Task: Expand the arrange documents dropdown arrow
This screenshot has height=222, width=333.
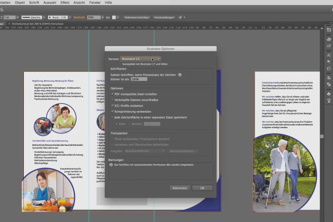Action: 184,17
